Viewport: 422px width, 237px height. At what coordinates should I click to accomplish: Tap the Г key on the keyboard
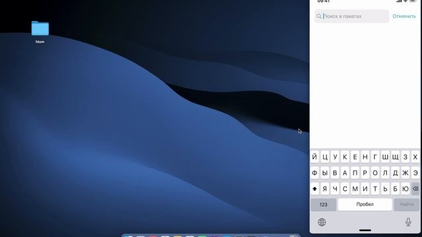375,157
